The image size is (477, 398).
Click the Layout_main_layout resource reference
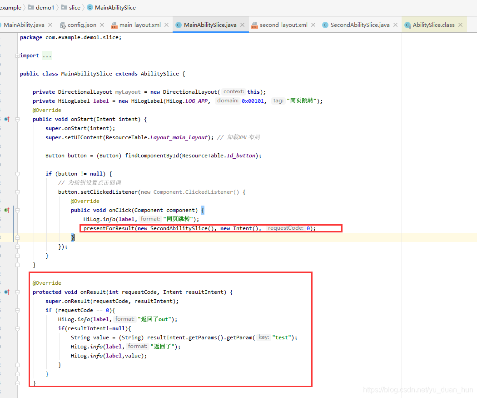(179, 137)
